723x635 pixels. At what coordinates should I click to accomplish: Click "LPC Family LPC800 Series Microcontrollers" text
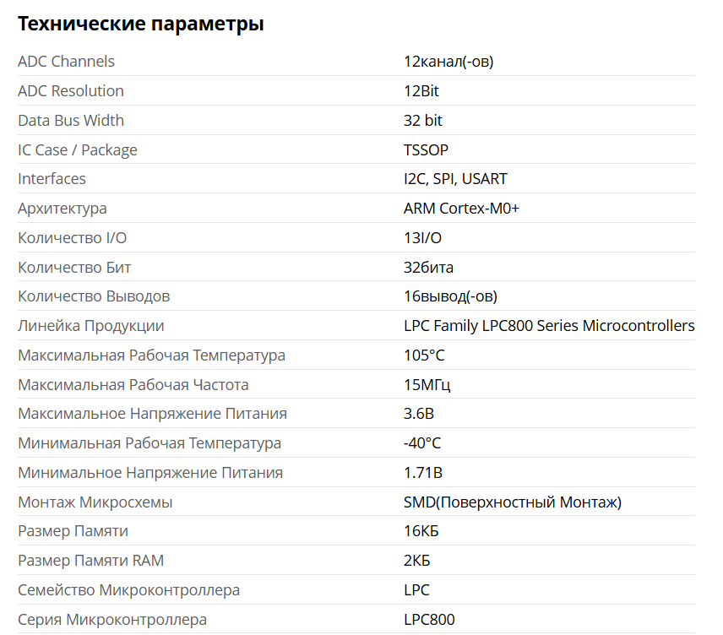[549, 326]
